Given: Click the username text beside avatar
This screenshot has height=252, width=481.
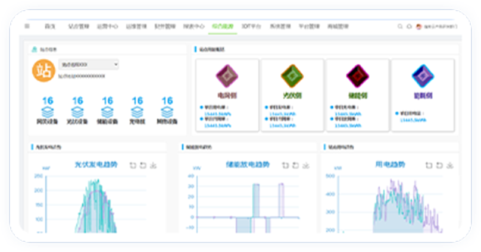Looking at the screenshot, I should (441, 27).
